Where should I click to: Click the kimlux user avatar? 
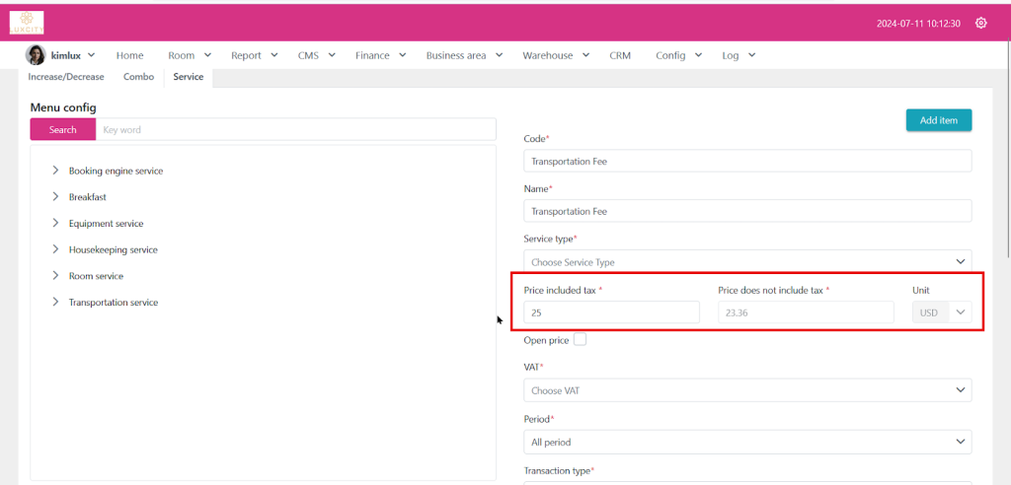tap(36, 55)
